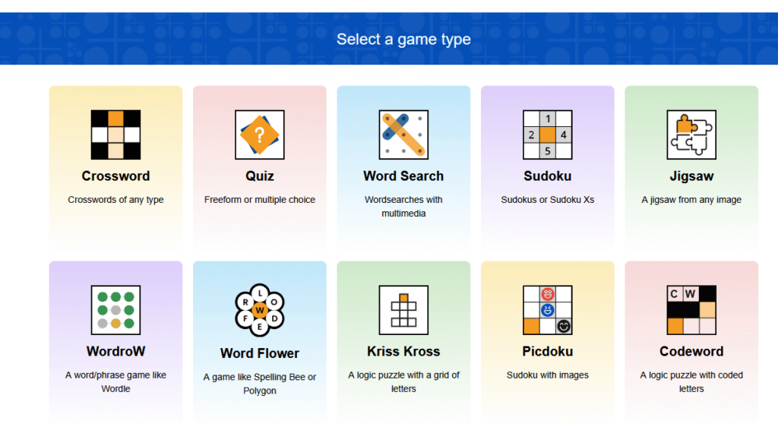Click the WordroW title text
Image resolution: width=778 pixels, height=424 pixels.
[x=115, y=352]
